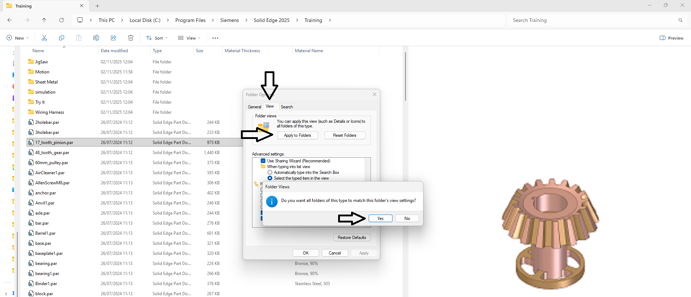Click the Motion folder icon
691x297 pixels.
31,72
